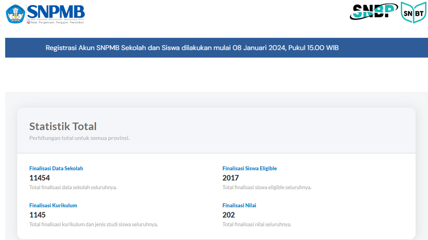Click 'Total finalisasi nilai seluruhnya' description

click(257, 225)
